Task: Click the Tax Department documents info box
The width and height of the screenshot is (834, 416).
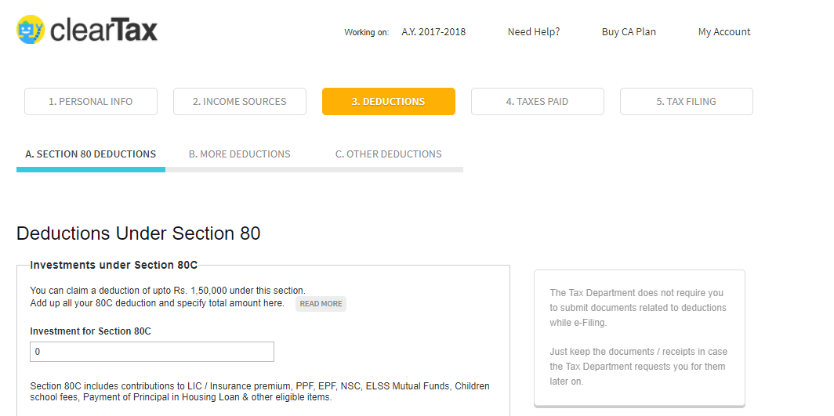Action: (639, 338)
